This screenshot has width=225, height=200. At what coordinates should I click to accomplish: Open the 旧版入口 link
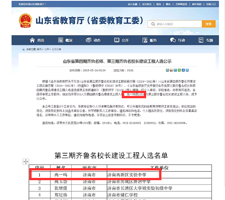211,4
